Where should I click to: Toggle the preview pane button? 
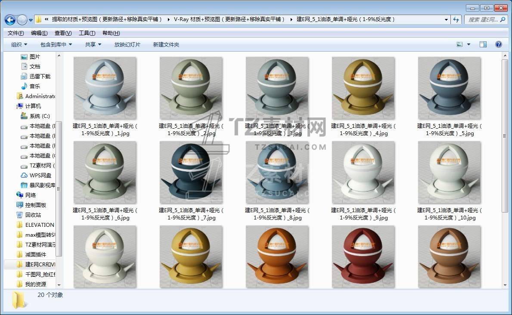pos(483,44)
